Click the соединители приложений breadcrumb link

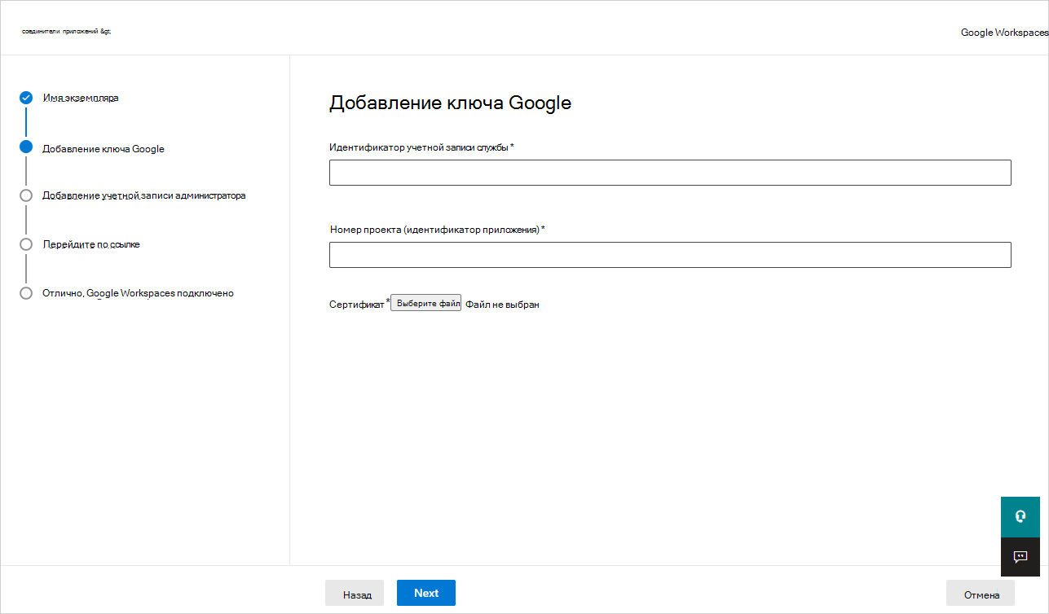point(65,32)
